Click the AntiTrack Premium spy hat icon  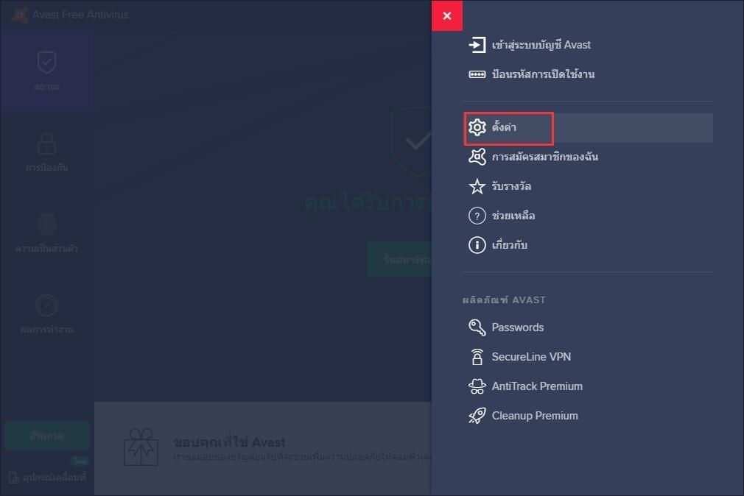tap(477, 386)
